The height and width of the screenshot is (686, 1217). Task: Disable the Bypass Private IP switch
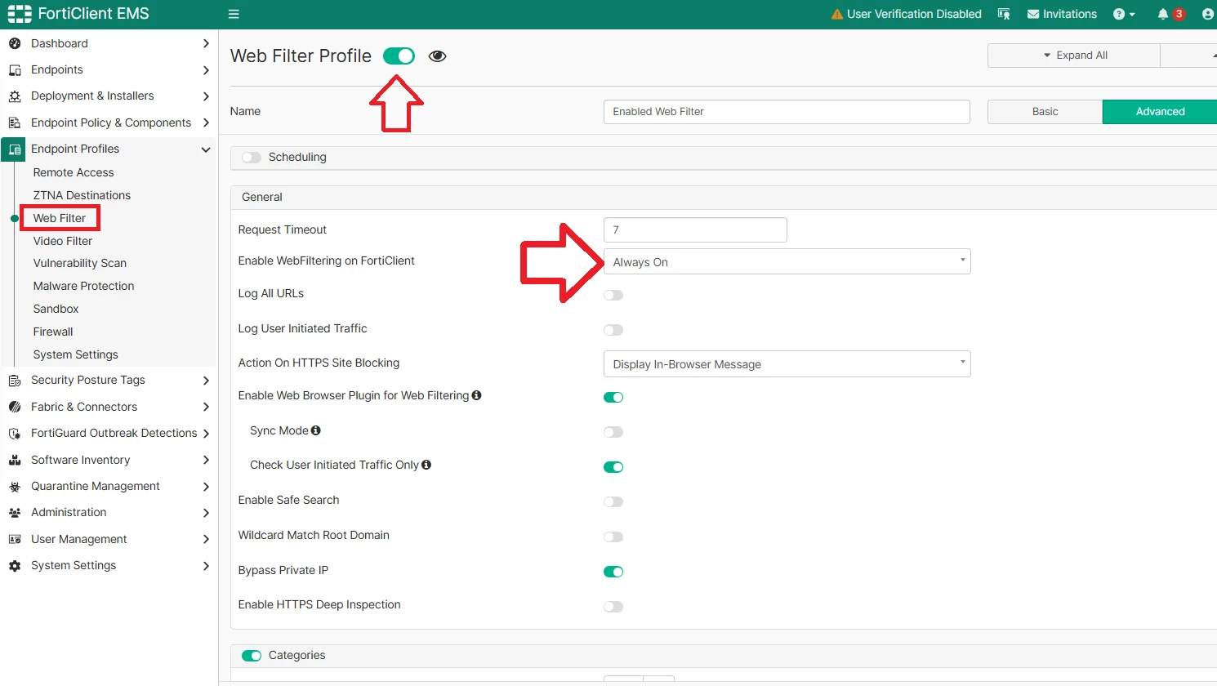613,572
